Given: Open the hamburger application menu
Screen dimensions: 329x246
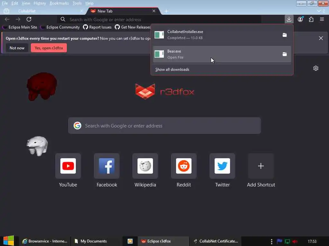Looking at the screenshot, I should pos(322,20).
